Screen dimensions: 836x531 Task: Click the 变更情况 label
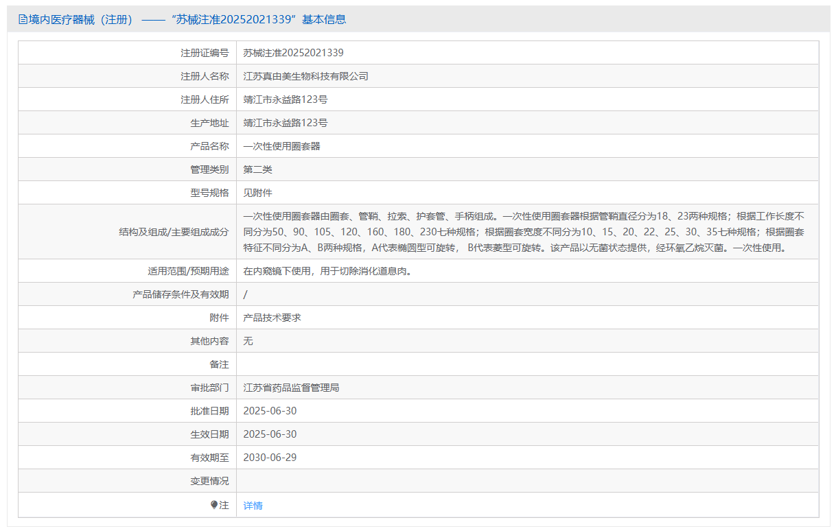tap(209, 481)
